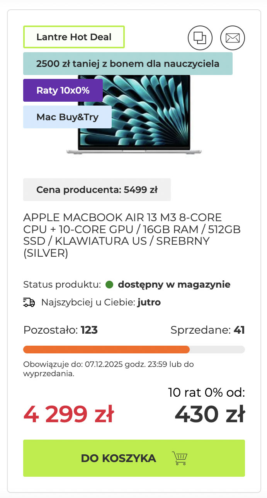Viewport: 267px width, 498px height.
Task: Select the teacher voucher discount banner
Action: click(x=128, y=64)
